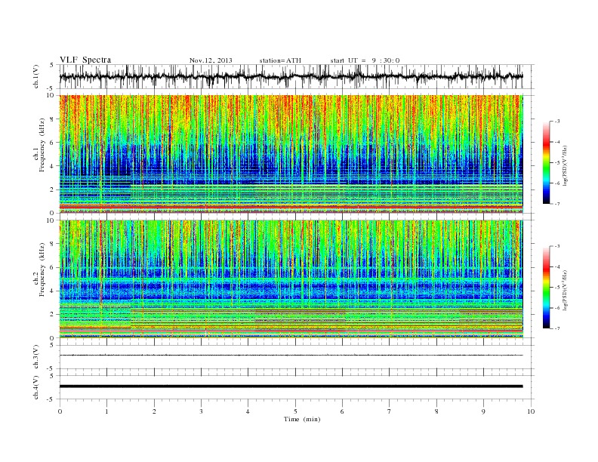Click the ch.2 spectrogram color scale bar

[x=546, y=287]
